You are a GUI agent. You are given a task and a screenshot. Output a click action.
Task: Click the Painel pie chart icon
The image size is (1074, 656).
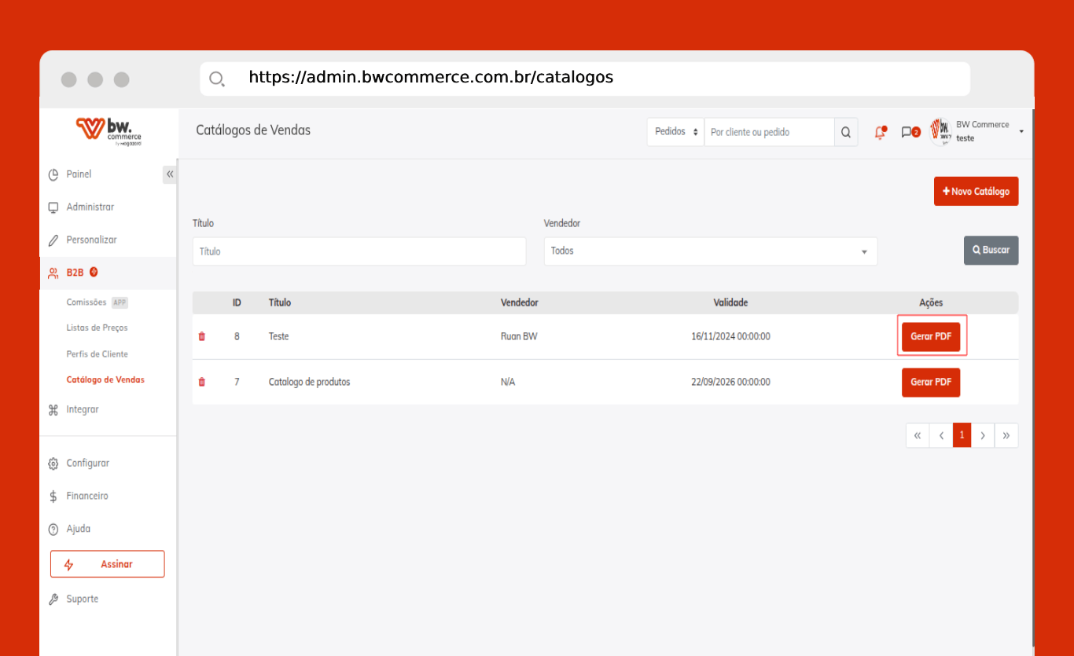(x=53, y=174)
